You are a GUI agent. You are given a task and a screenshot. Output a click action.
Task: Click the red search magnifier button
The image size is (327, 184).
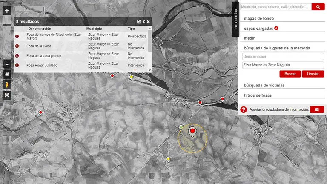[x=318, y=7]
